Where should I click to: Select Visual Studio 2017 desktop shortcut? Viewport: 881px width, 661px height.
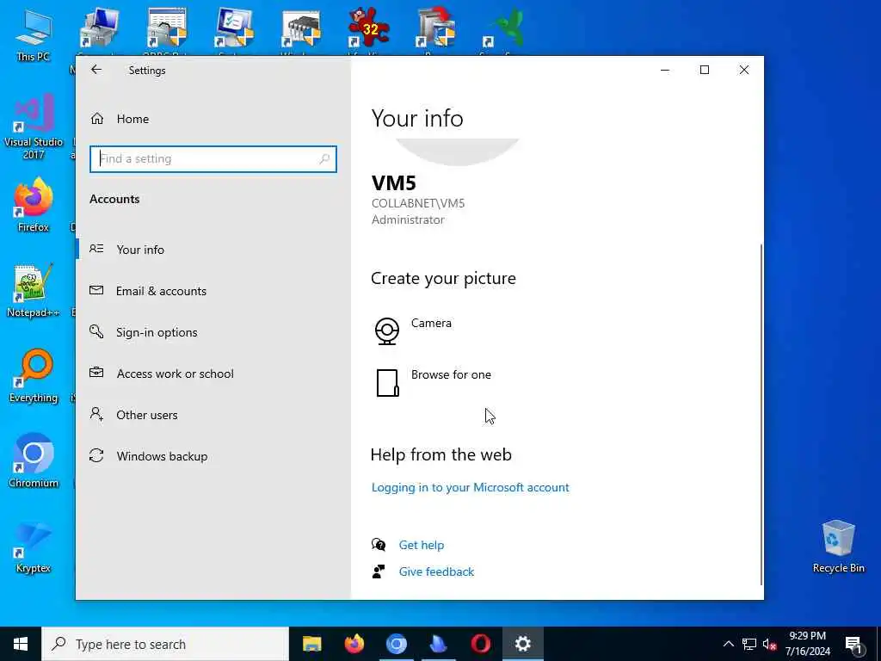point(34,127)
